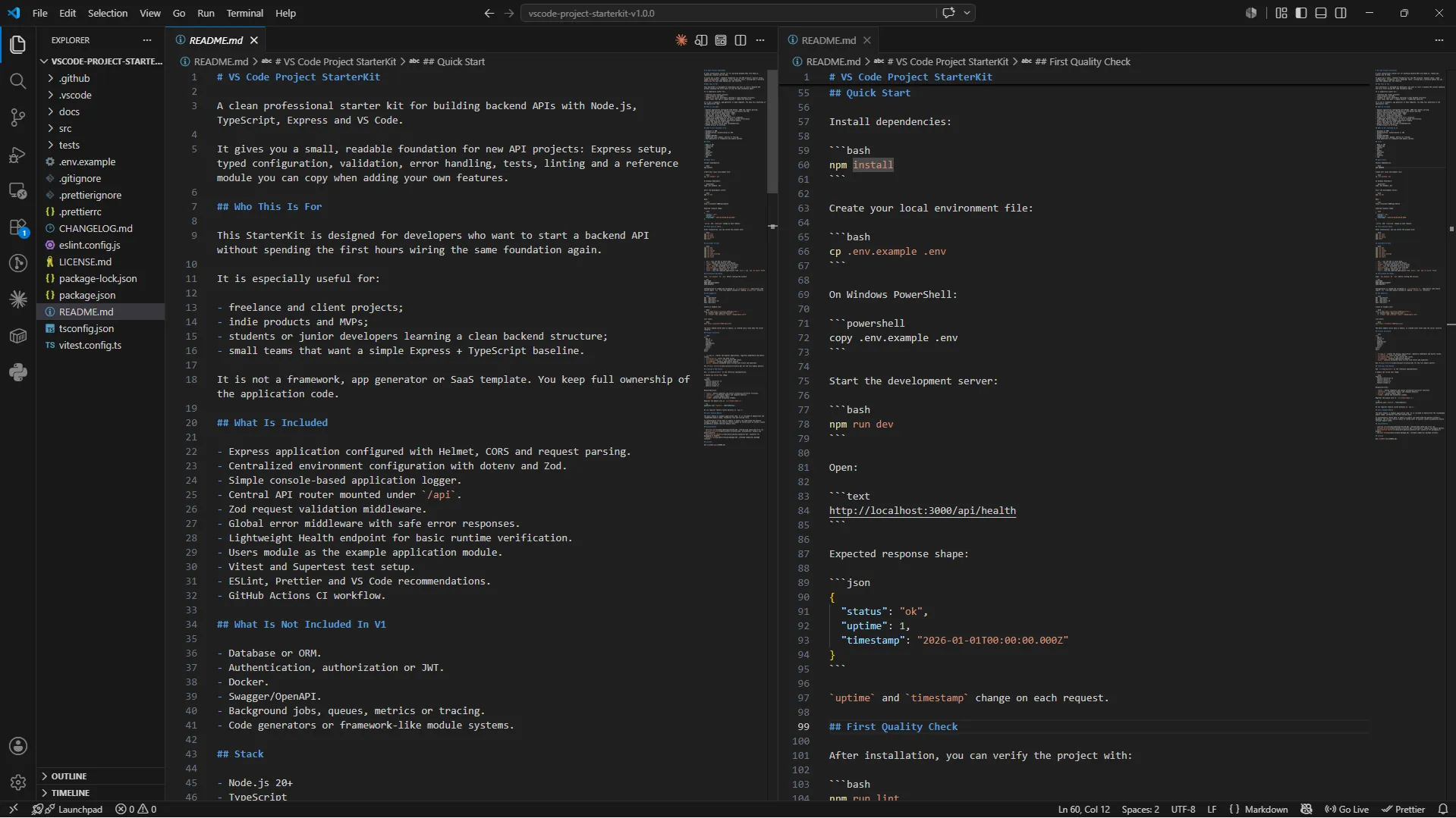Open CHANGELOG.md in Explorer
This screenshot has height=818, width=1456.
pyautogui.click(x=101, y=228)
